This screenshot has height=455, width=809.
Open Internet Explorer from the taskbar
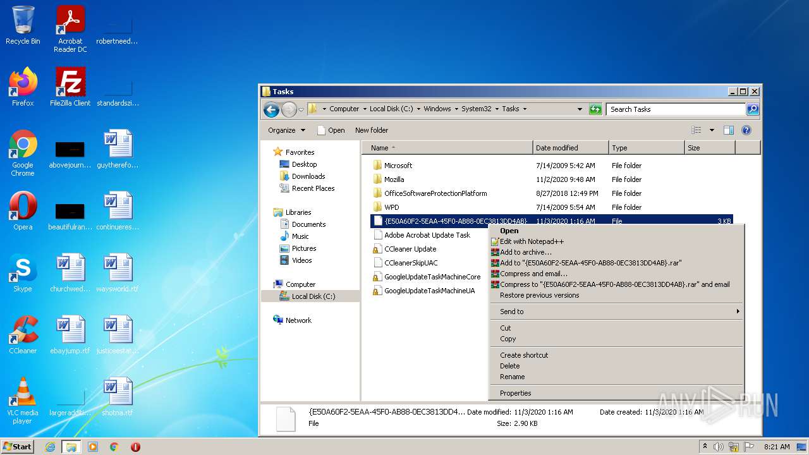tap(50, 447)
